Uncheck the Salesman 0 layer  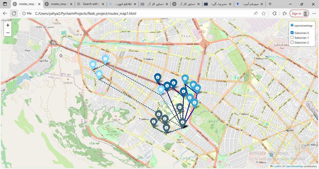[292, 33]
